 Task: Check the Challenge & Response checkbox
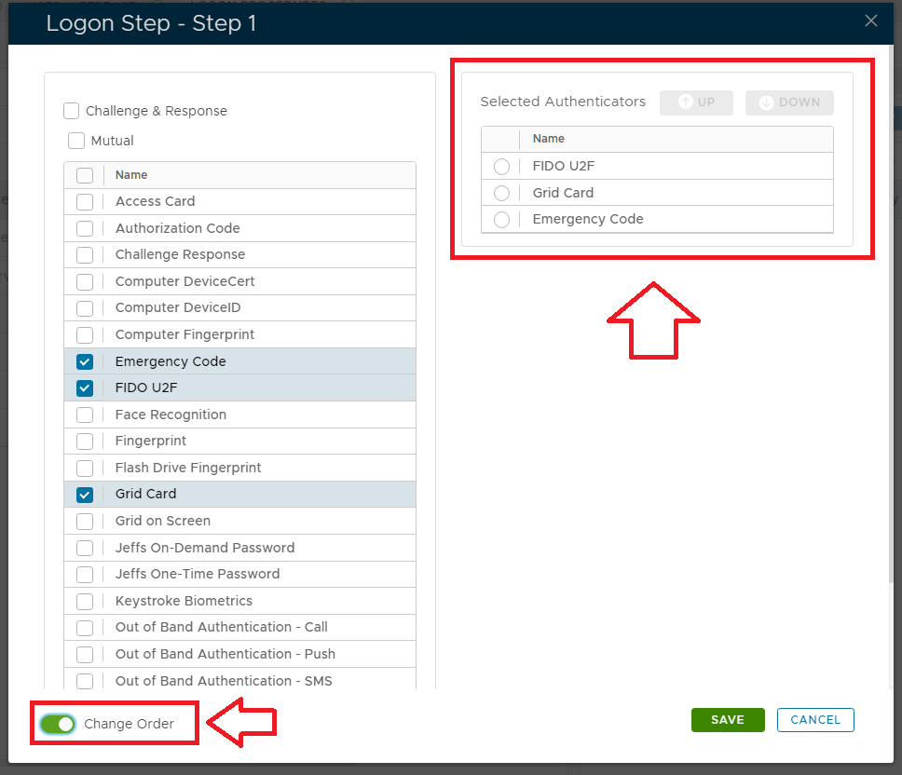pyautogui.click(x=72, y=111)
